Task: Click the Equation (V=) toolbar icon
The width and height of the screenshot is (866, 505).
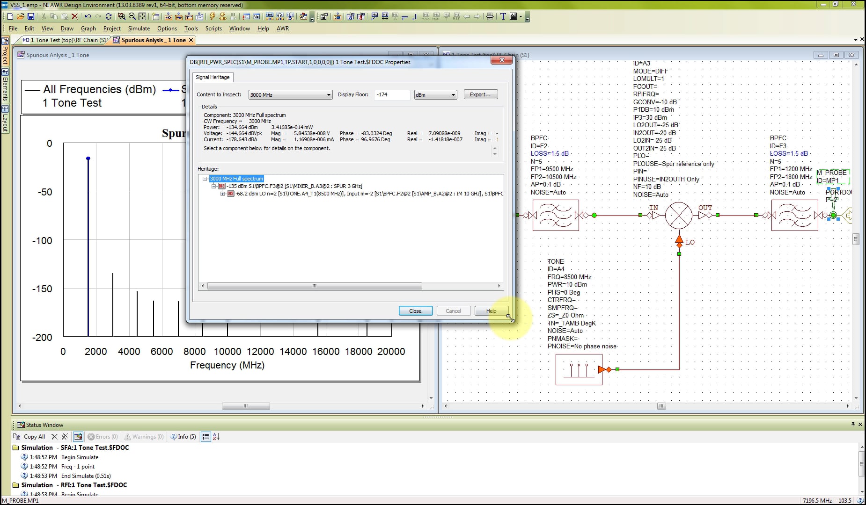Action: point(256,16)
